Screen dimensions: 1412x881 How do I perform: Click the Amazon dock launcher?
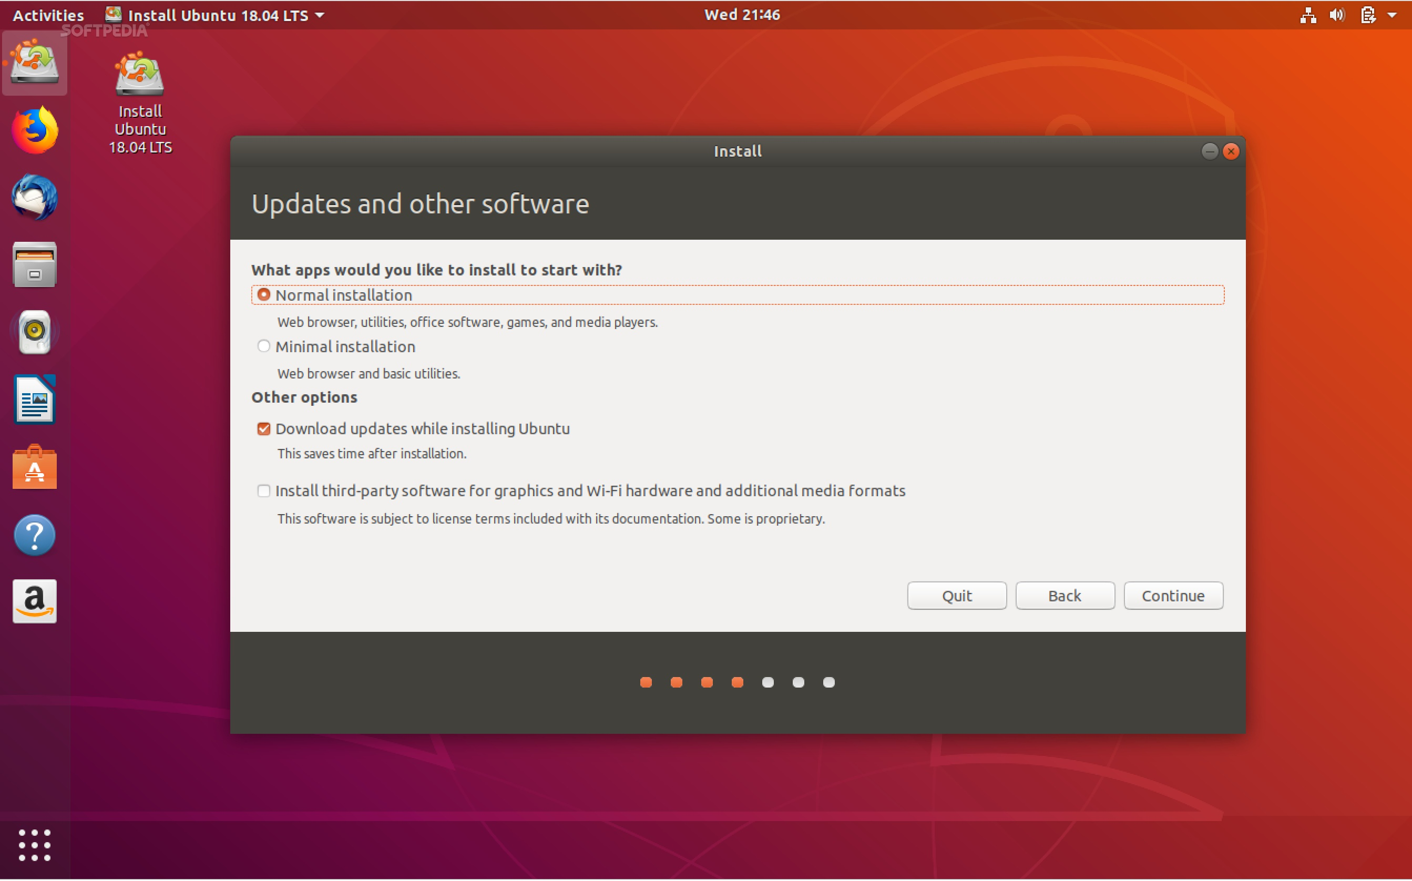[x=34, y=601]
